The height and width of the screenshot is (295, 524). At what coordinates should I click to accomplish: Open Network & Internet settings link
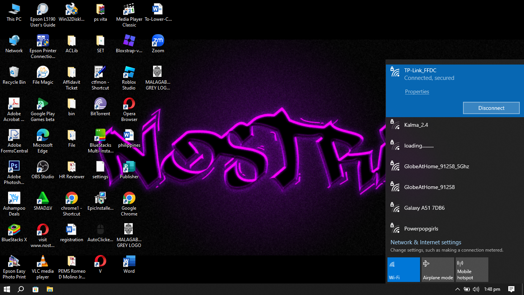(x=426, y=242)
